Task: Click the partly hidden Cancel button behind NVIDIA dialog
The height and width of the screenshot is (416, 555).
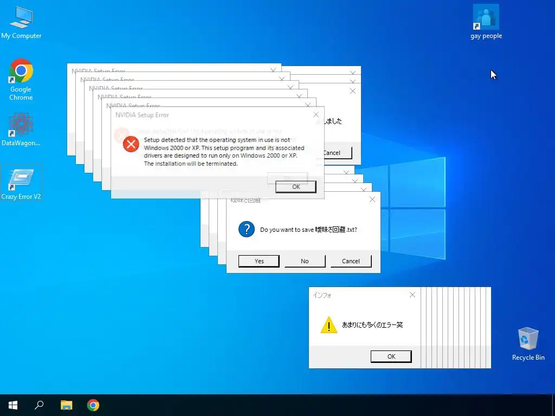Action: coord(338,153)
